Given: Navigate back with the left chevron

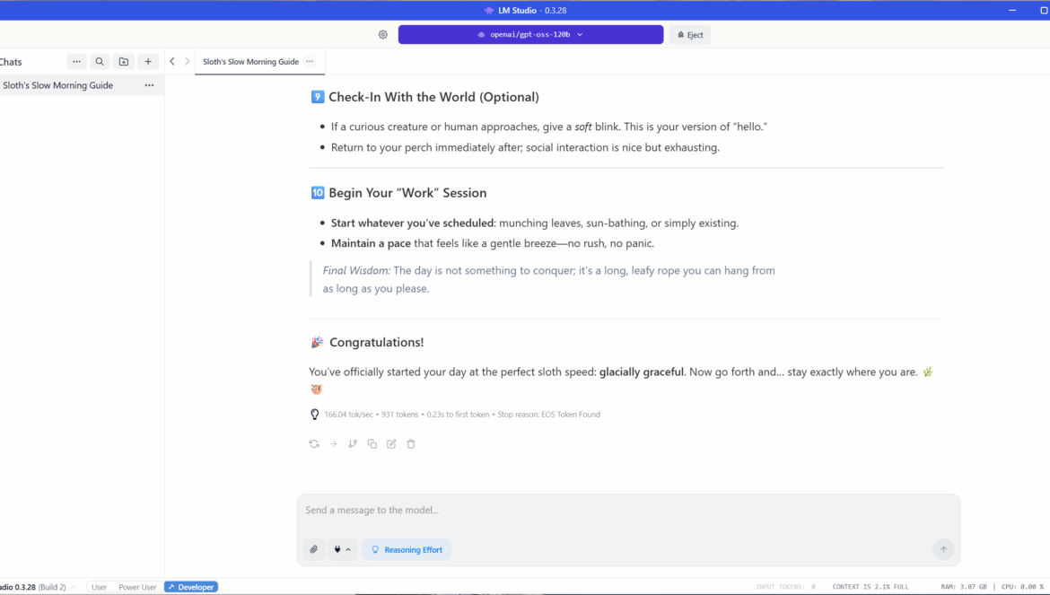Looking at the screenshot, I should pyautogui.click(x=172, y=62).
